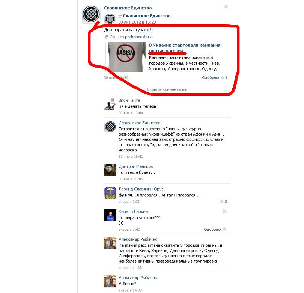Viewport: 304px width, 293px height.
Task: Click Кирилл Ларкин's avatar photo
Action: click(110, 215)
